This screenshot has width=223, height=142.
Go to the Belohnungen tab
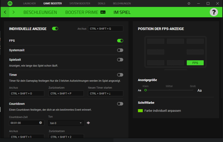point(122,3)
